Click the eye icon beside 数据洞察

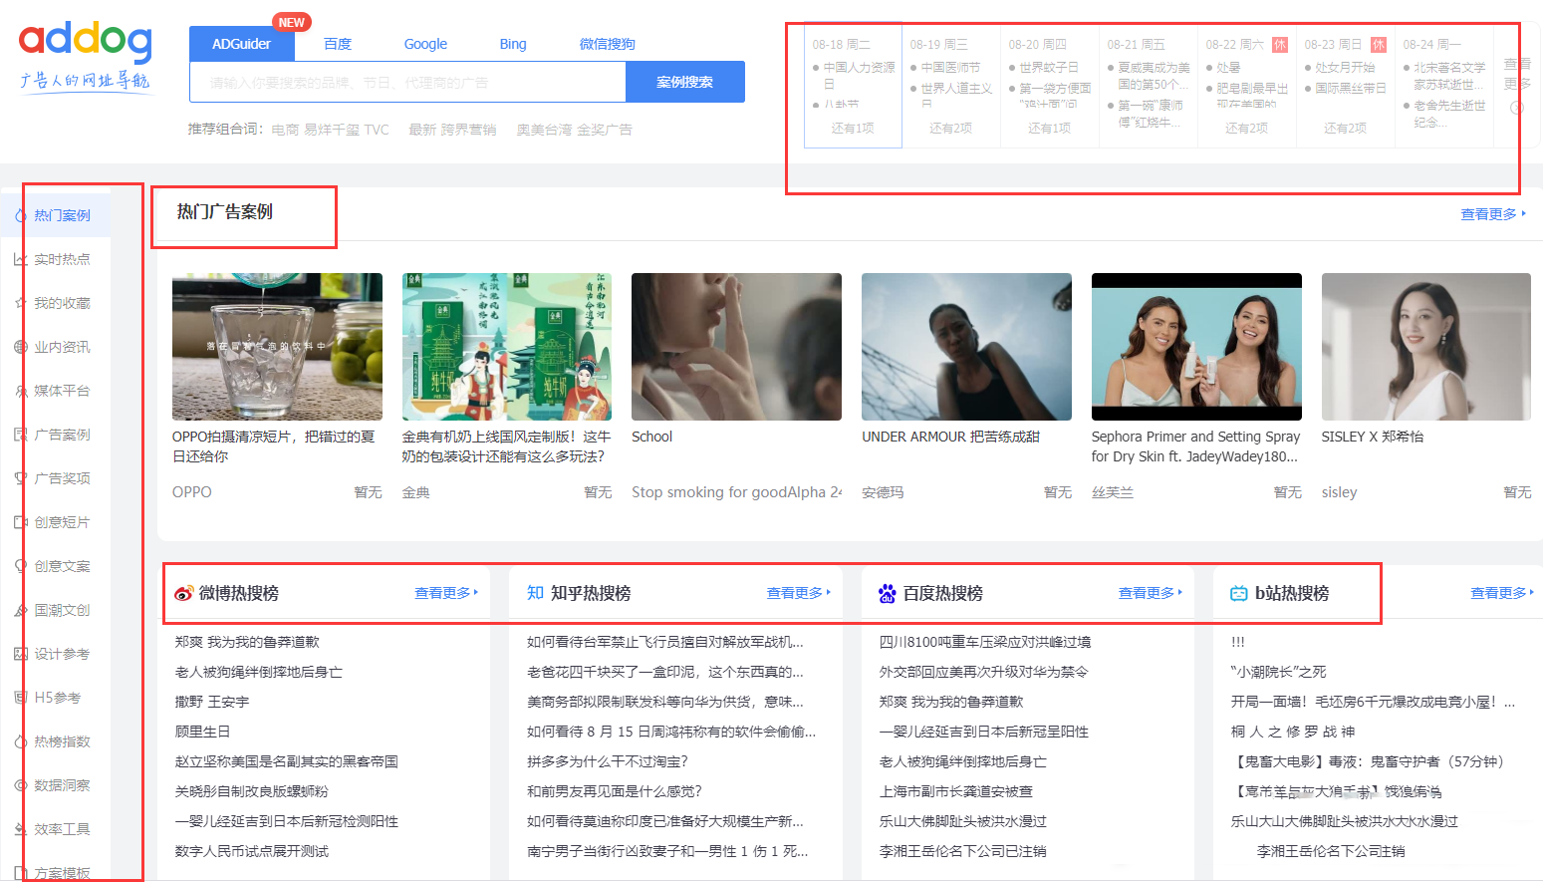tap(21, 785)
